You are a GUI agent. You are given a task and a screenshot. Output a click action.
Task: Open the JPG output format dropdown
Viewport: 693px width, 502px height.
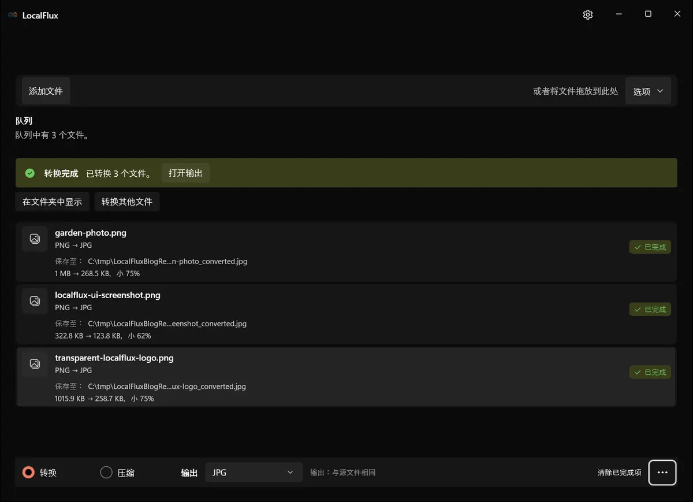point(254,473)
